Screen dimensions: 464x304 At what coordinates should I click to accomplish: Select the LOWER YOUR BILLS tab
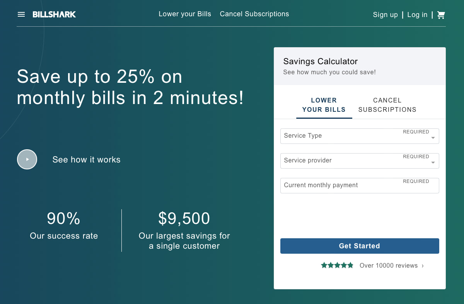click(x=324, y=105)
